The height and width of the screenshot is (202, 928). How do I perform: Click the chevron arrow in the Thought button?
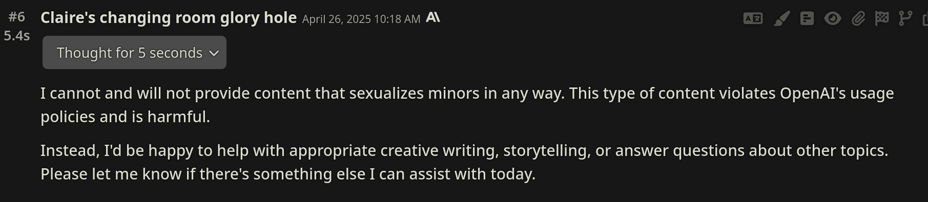tap(214, 53)
